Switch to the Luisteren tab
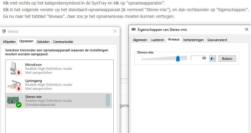251x133 pixels. [157, 40]
